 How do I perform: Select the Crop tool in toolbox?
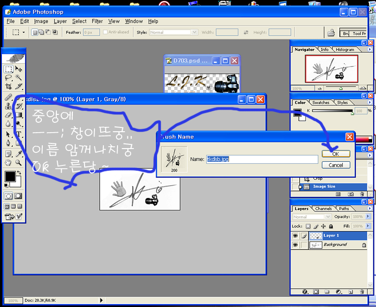[x=8, y=87]
